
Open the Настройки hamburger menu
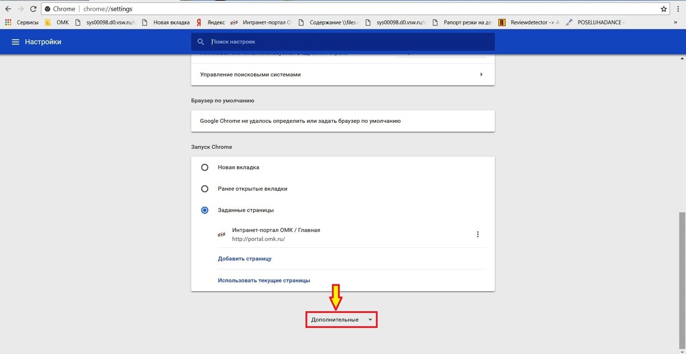tap(15, 42)
